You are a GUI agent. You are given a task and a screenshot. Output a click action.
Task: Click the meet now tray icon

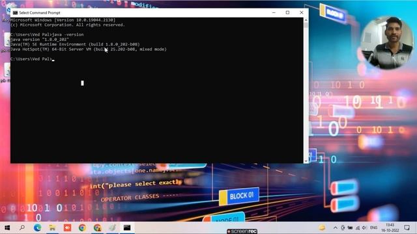[x=343, y=227]
